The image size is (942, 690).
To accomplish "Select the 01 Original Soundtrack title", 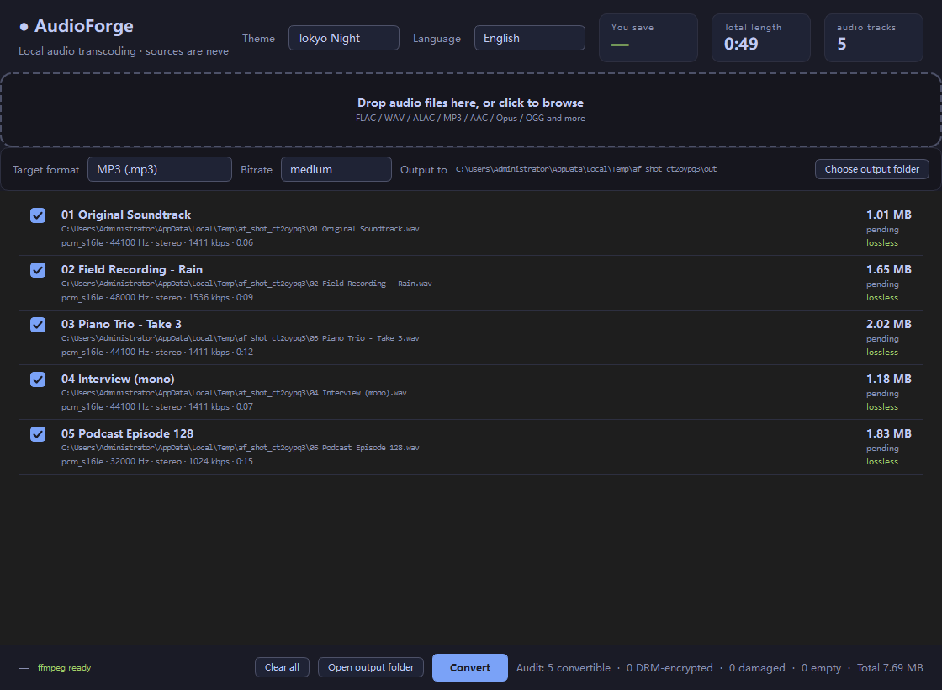I will (x=126, y=215).
